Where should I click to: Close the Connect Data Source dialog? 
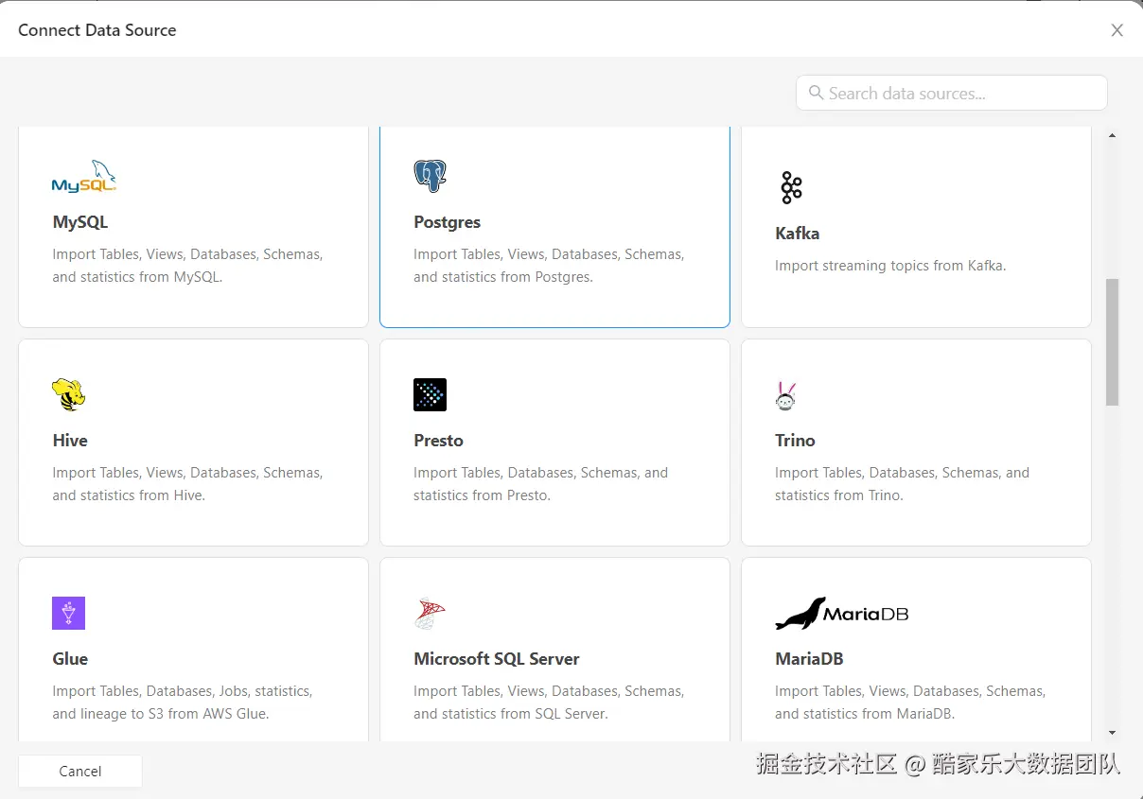(1117, 30)
